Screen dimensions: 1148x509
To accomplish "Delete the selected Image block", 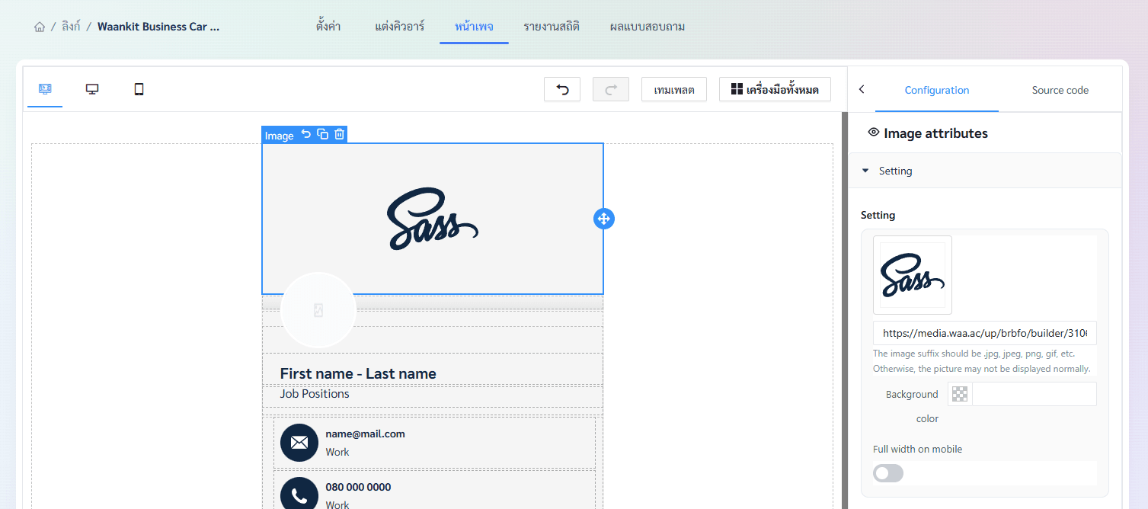I will pyautogui.click(x=340, y=134).
